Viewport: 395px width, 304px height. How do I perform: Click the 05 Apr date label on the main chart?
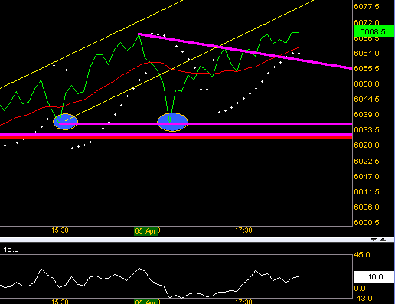tap(145, 231)
